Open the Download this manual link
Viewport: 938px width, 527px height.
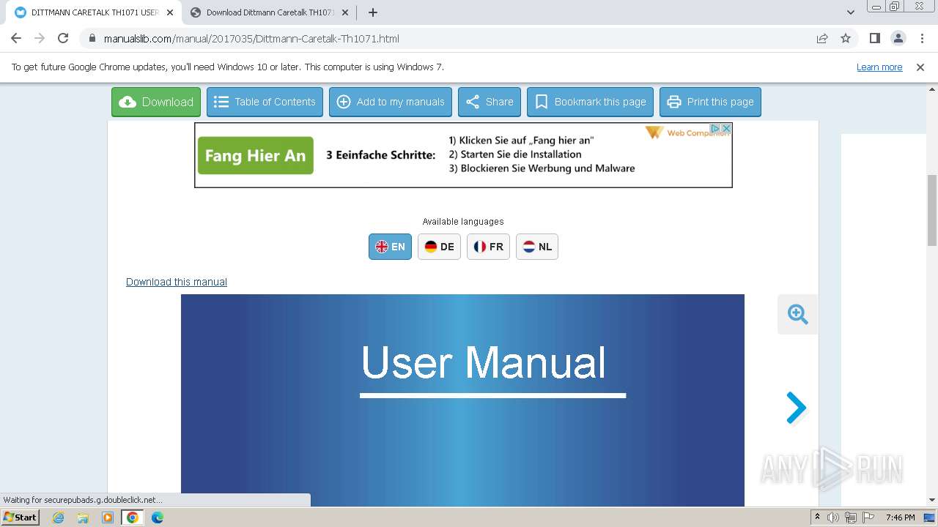coord(177,282)
